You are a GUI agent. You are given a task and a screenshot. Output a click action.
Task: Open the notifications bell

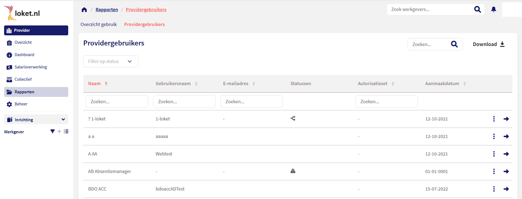coord(494,10)
